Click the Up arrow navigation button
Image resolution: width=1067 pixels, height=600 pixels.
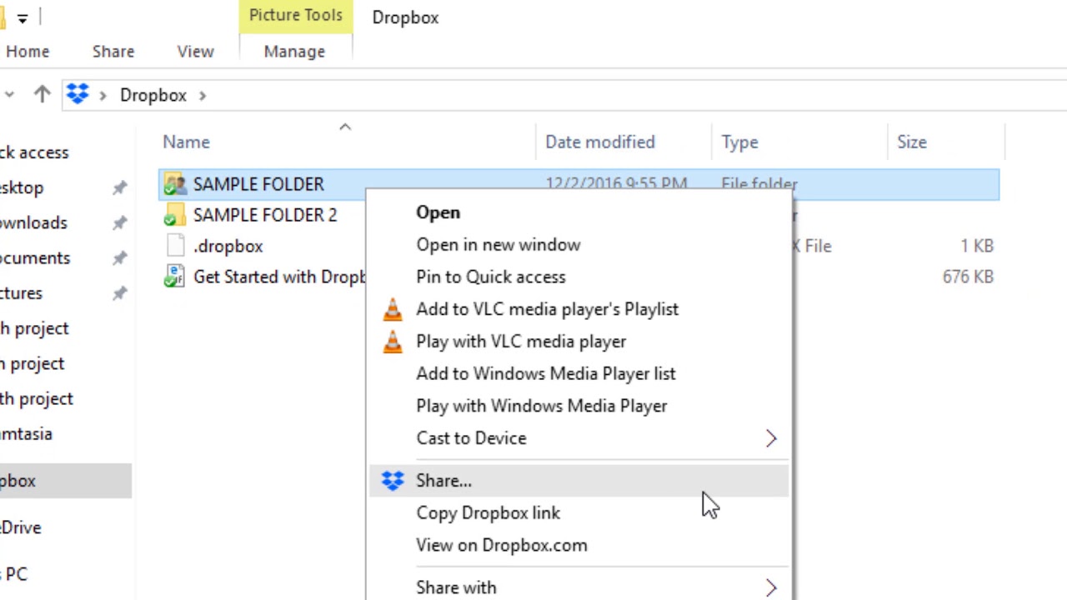click(42, 94)
